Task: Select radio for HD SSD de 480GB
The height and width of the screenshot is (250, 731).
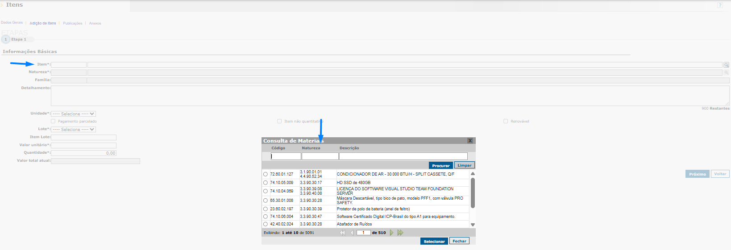Action: coord(266,183)
